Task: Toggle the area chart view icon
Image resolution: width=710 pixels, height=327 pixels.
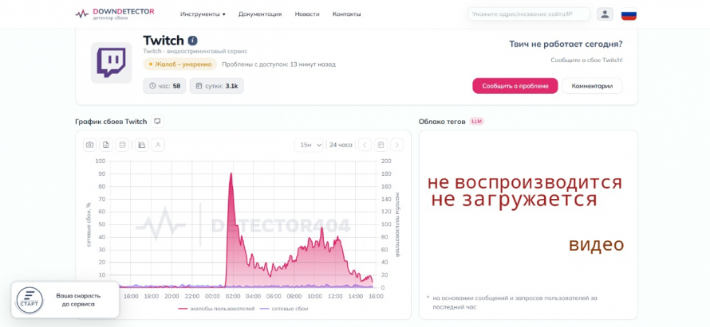Action: pyautogui.click(x=142, y=145)
